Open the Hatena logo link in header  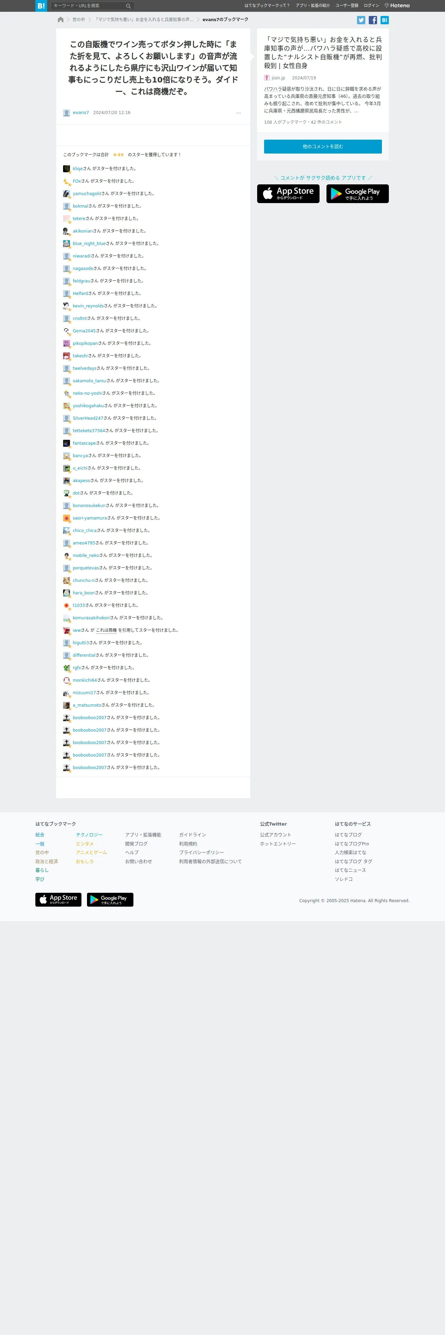point(397,6)
